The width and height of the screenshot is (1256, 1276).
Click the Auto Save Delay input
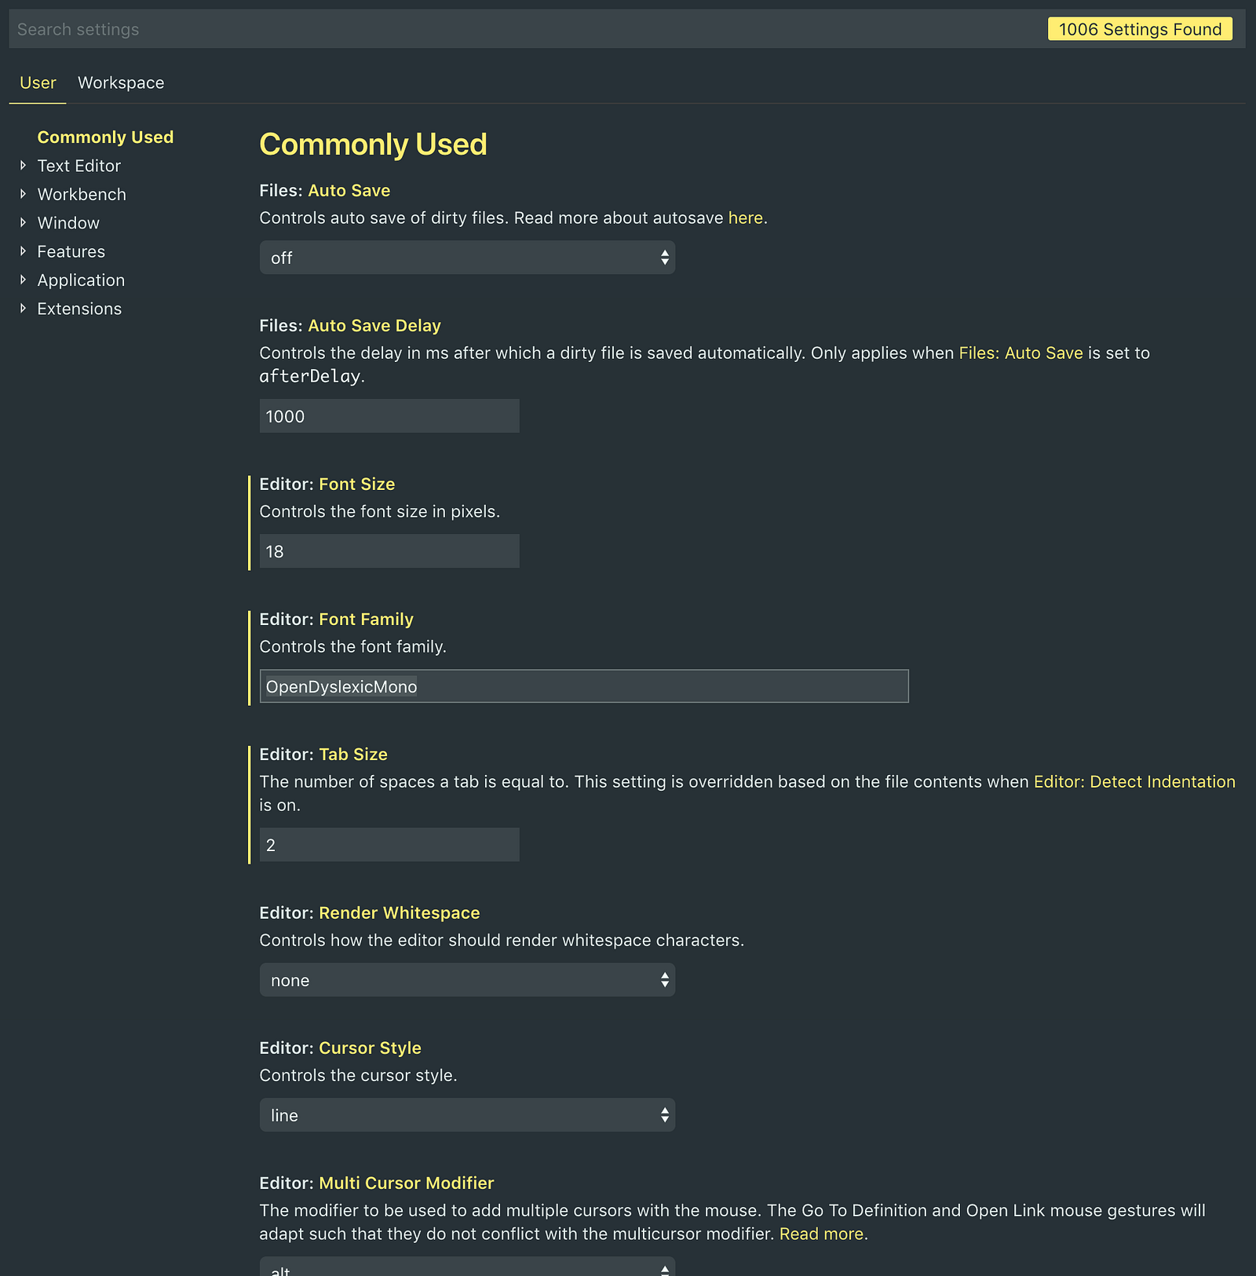coord(389,416)
